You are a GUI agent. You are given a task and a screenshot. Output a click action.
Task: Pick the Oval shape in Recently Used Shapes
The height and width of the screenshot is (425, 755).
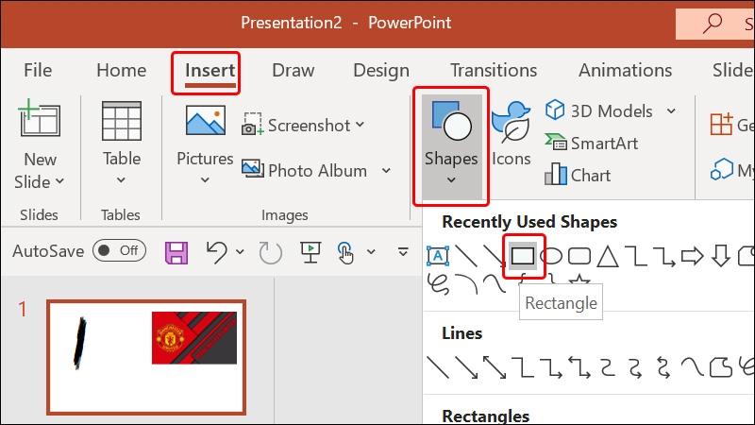(x=551, y=256)
